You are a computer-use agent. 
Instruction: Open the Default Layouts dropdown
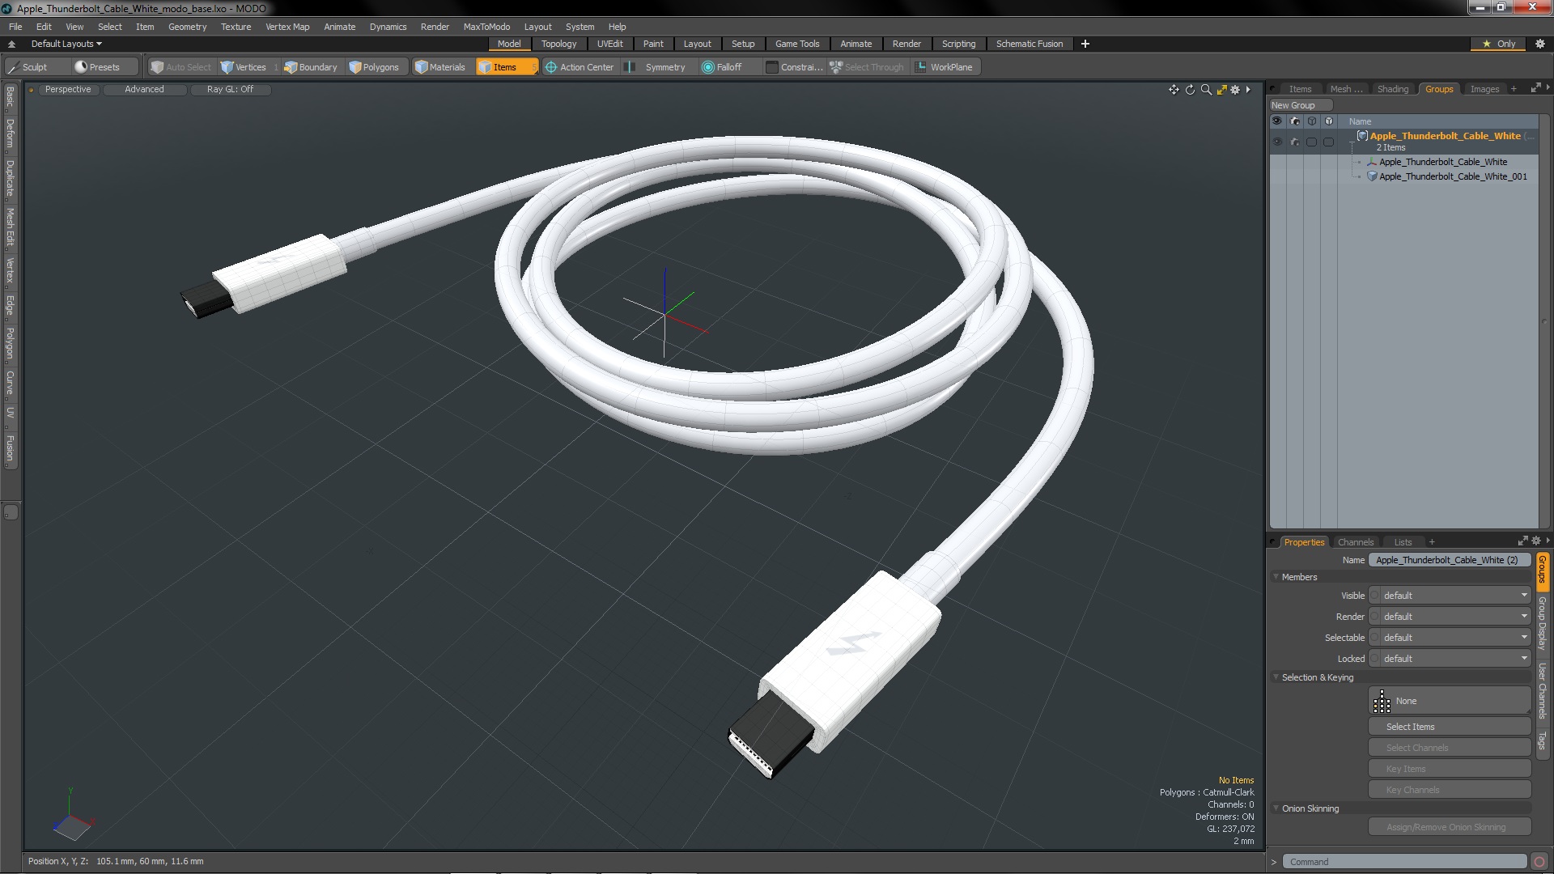66,44
